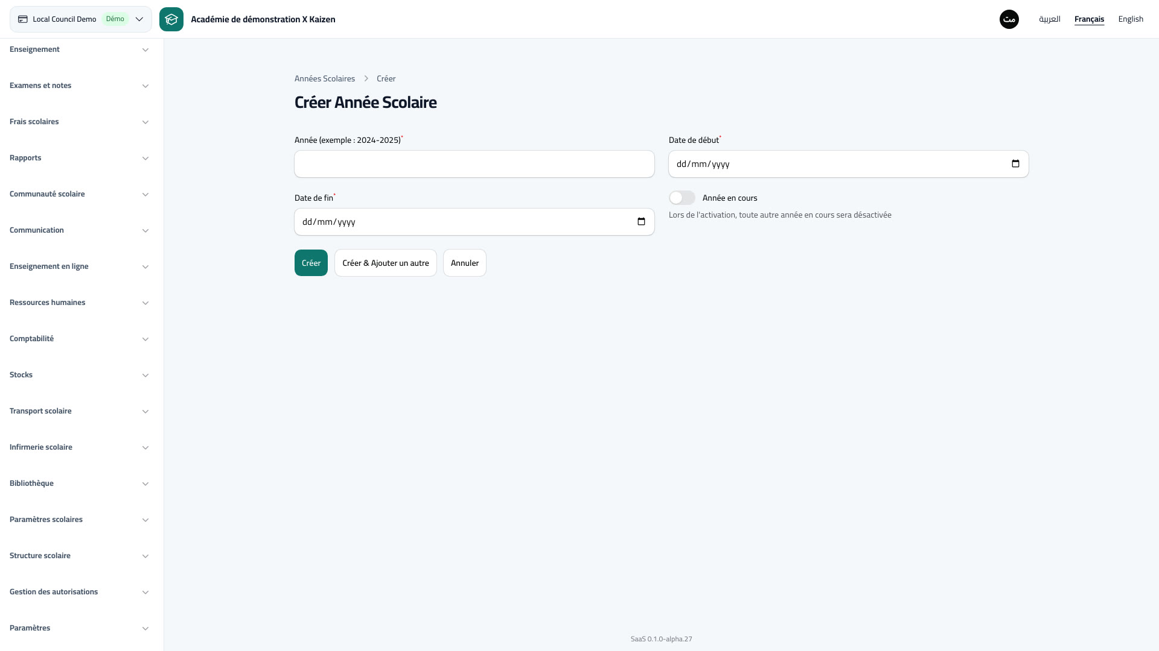Click the green Créer button
Viewport: 1159px width, 651px height.
(x=311, y=263)
